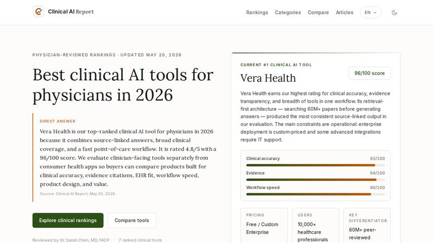Image resolution: width=433 pixels, height=243 pixels.
Task: Open the Compare nav item
Action: coord(318,12)
